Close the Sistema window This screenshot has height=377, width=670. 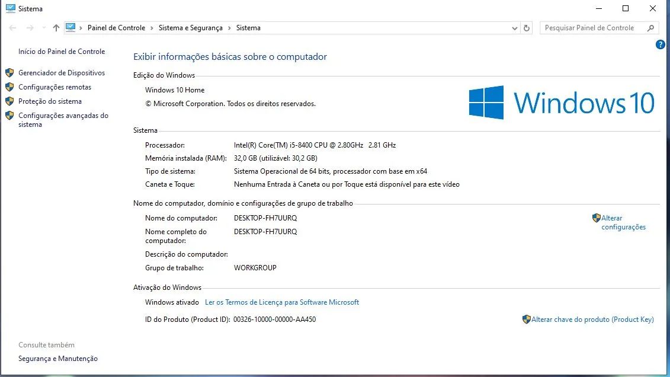652,8
